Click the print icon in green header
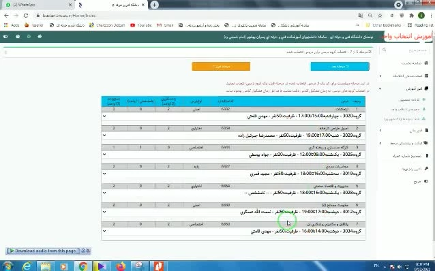 click(40, 37)
